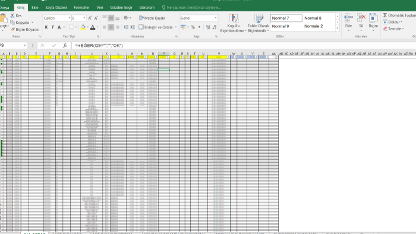Screen dimensions: 416x234
Task: Click the text orientation icon
Action: tap(126, 18)
